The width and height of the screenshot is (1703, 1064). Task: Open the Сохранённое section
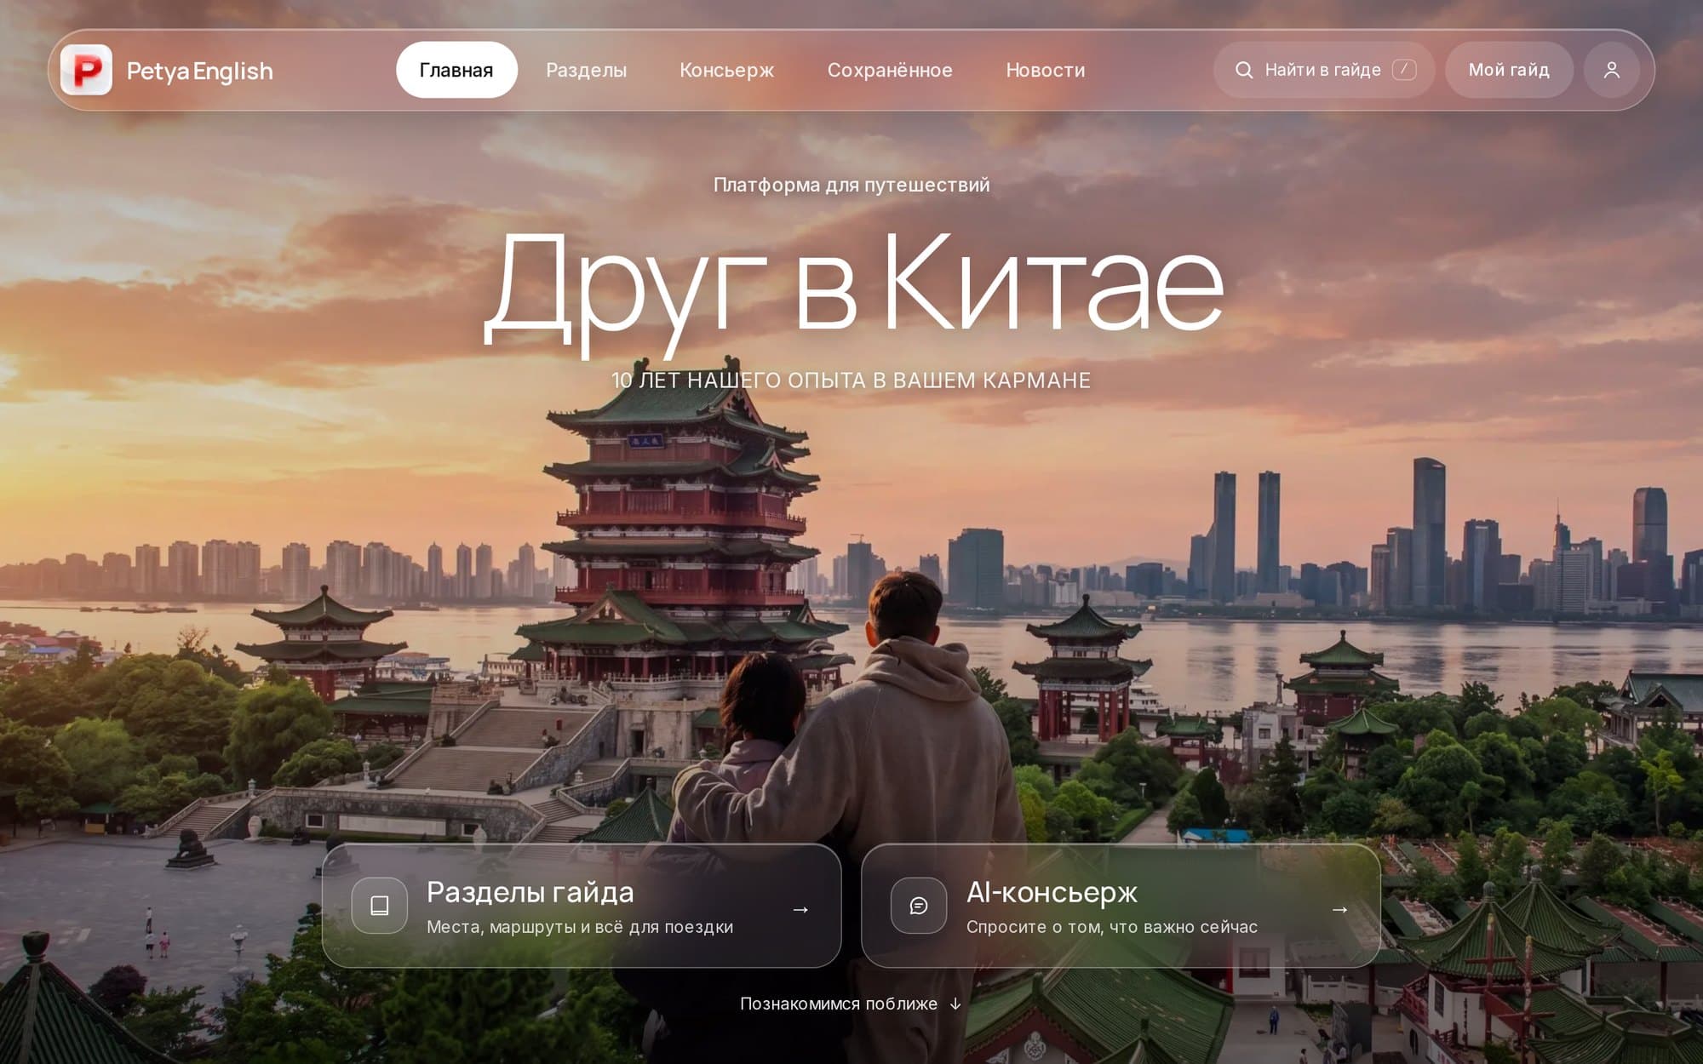point(890,70)
